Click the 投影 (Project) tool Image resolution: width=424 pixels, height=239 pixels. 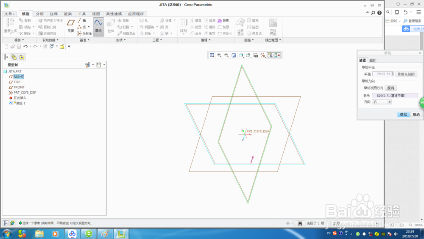[223, 20]
